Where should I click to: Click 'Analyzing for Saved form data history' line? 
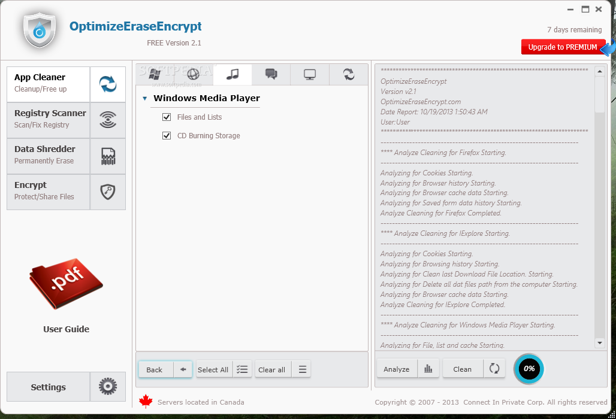coord(451,203)
